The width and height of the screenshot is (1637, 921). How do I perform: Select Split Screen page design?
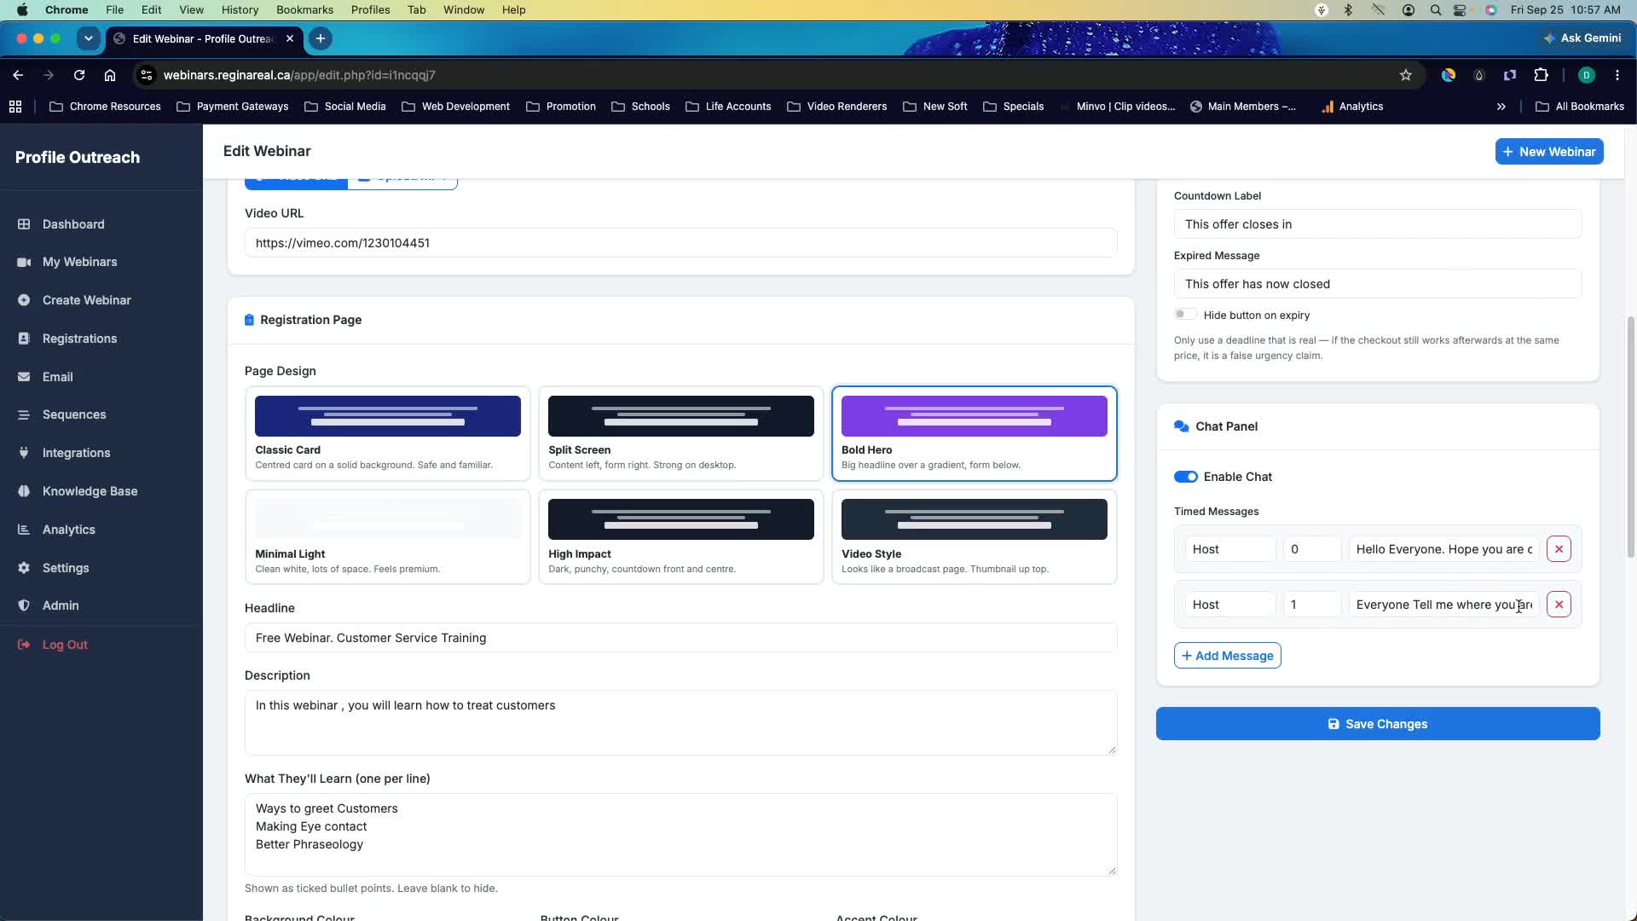pos(681,434)
